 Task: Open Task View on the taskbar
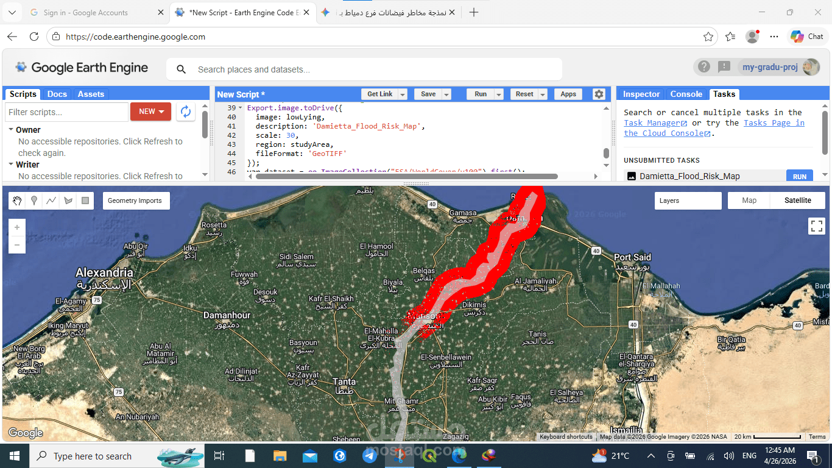point(220,456)
